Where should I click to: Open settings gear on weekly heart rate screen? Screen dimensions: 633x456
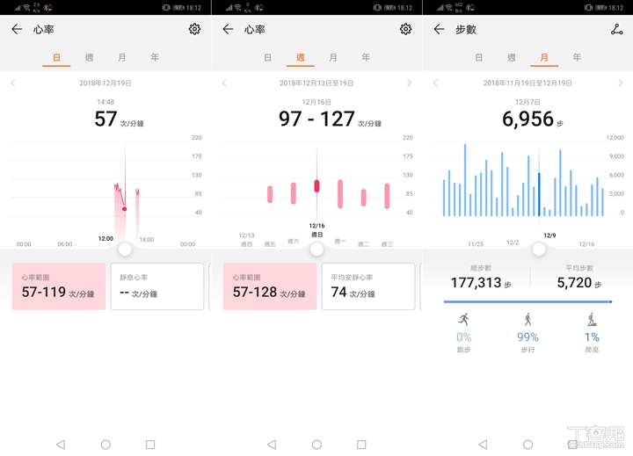pos(405,29)
